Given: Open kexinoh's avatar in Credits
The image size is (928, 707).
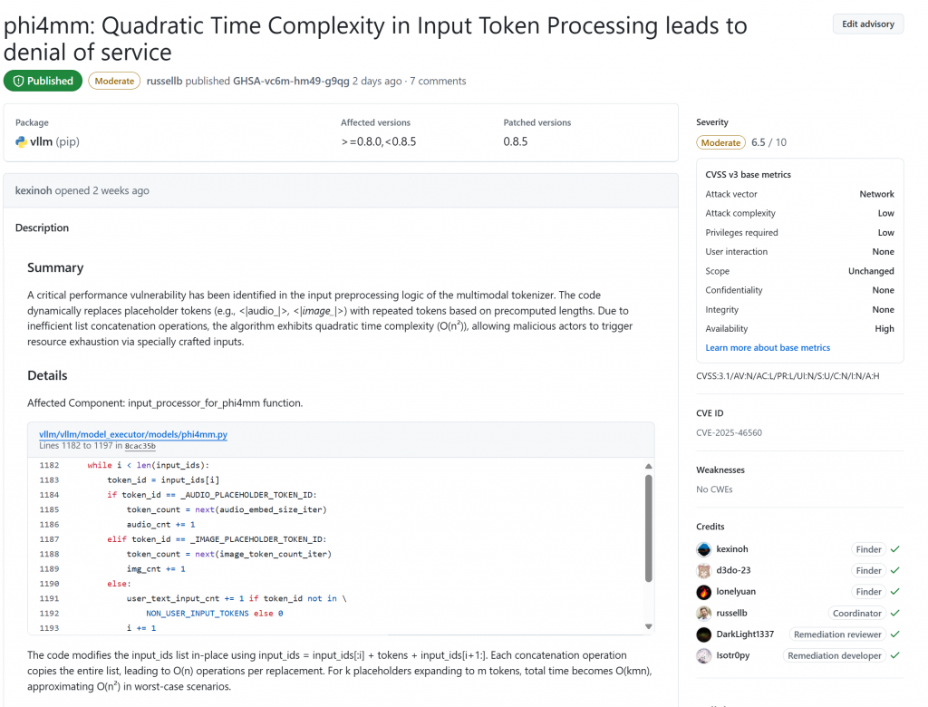Looking at the screenshot, I should [x=703, y=549].
